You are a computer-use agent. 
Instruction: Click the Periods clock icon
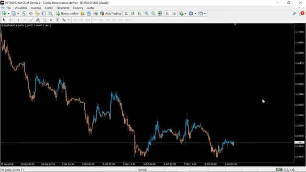(x=191, y=13)
